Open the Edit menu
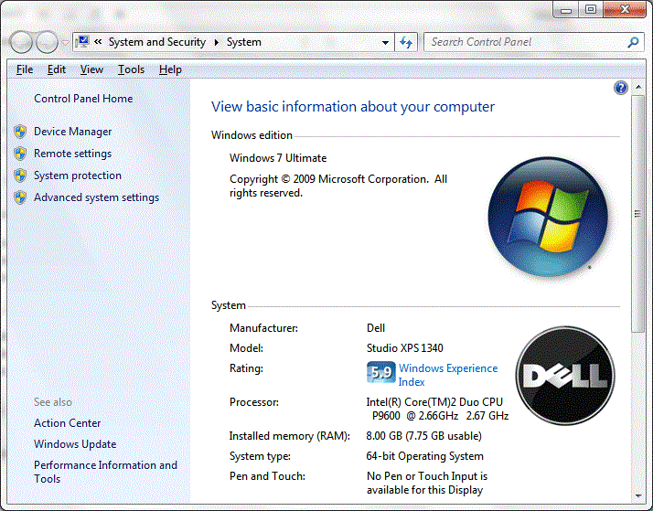Viewport: 653px width, 511px height. [x=56, y=69]
